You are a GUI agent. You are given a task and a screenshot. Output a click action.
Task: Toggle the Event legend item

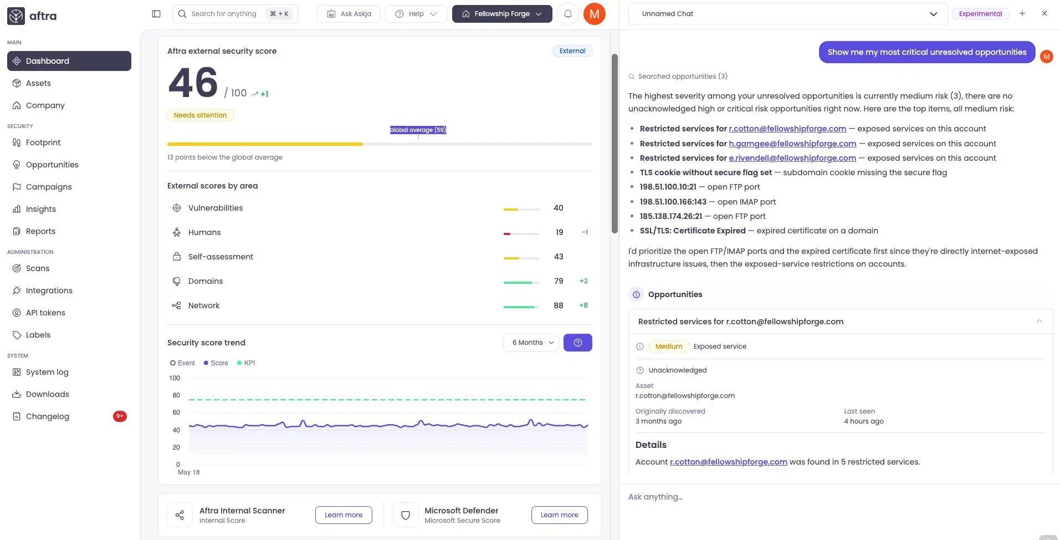coord(182,363)
